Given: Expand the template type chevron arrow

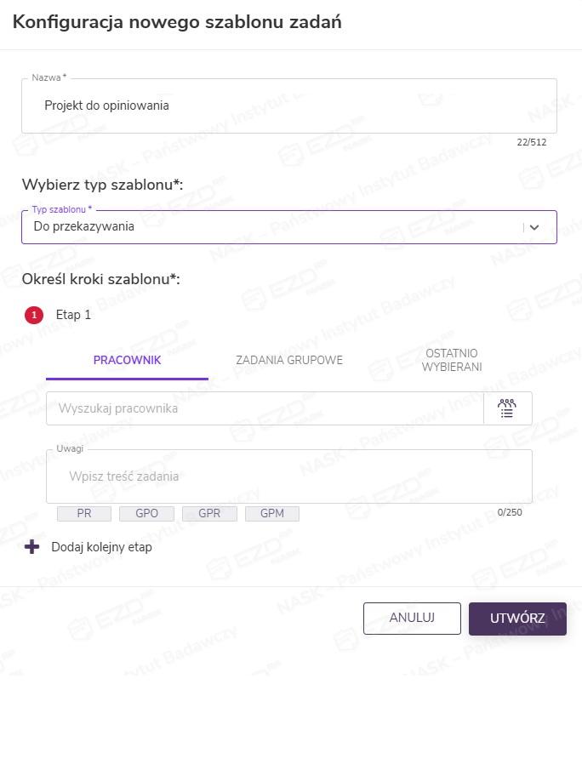Looking at the screenshot, I should coord(534,227).
